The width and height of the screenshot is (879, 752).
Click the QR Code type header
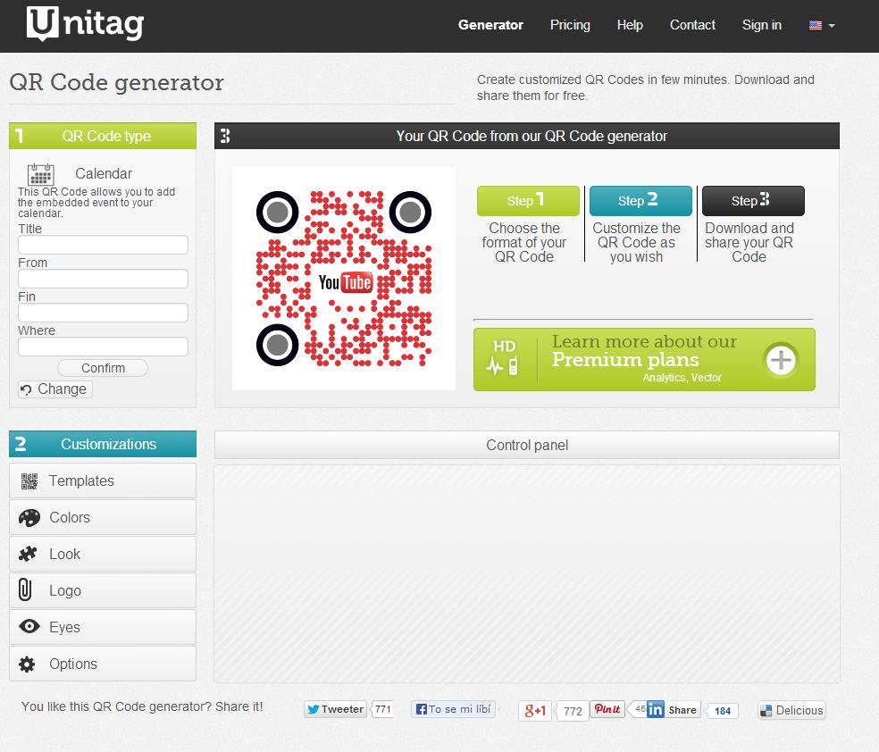pos(103,136)
